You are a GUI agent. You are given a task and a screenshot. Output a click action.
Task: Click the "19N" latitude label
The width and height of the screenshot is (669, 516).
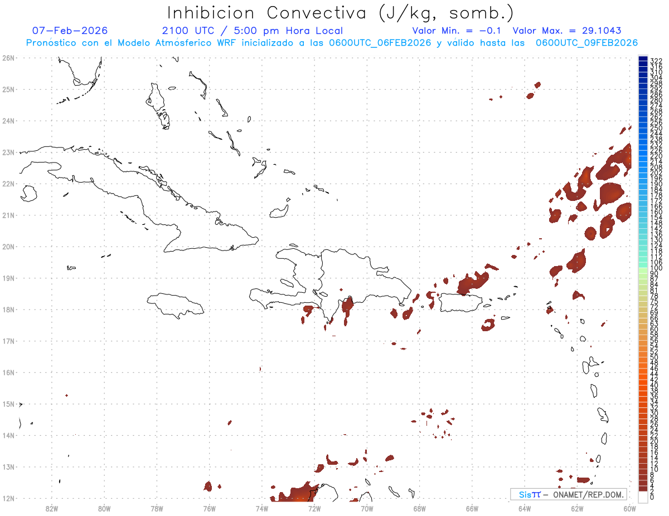click(8, 278)
